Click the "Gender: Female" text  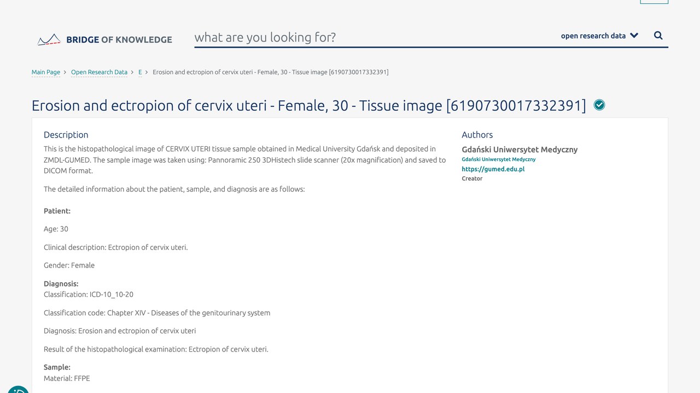(69, 265)
